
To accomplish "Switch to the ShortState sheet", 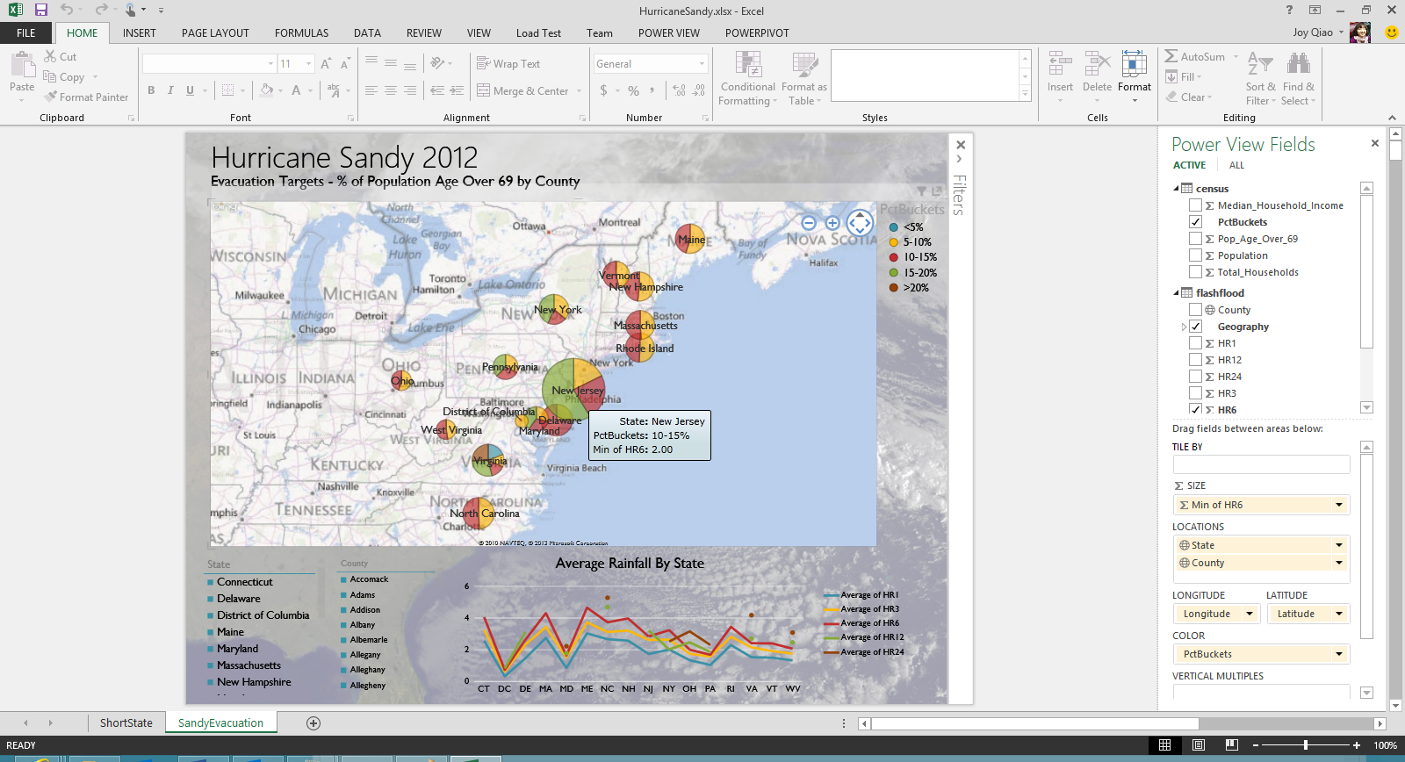I will coord(126,723).
